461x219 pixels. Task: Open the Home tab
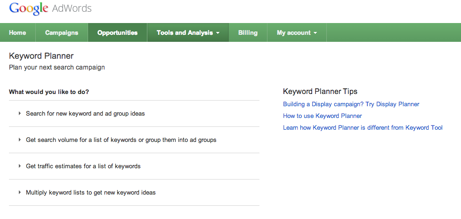17,33
